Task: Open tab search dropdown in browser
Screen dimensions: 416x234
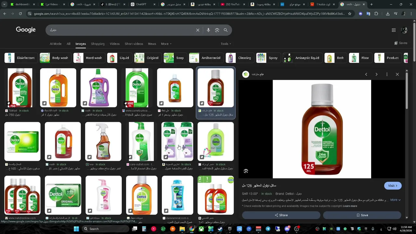Action: point(4,4)
